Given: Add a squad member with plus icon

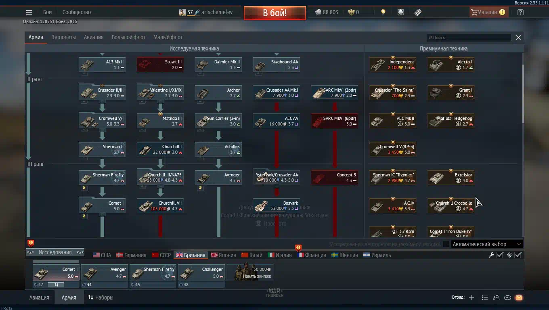Looking at the screenshot, I should 471,297.
